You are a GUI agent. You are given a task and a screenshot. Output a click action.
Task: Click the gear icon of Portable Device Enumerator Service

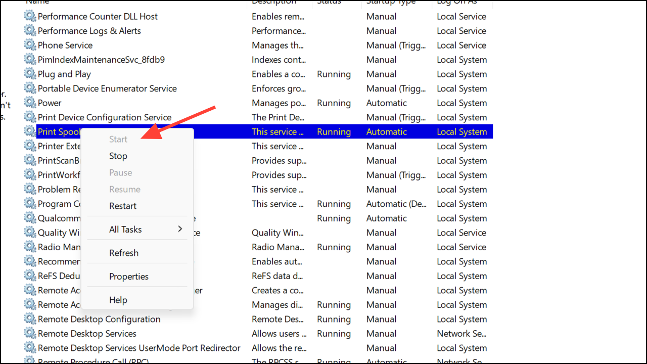pyautogui.click(x=30, y=88)
